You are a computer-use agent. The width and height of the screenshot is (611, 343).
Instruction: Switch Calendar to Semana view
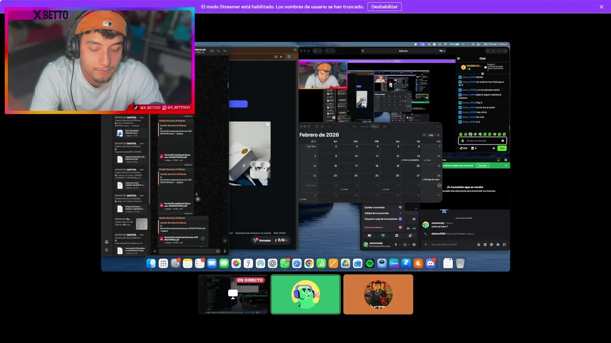(365, 127)
